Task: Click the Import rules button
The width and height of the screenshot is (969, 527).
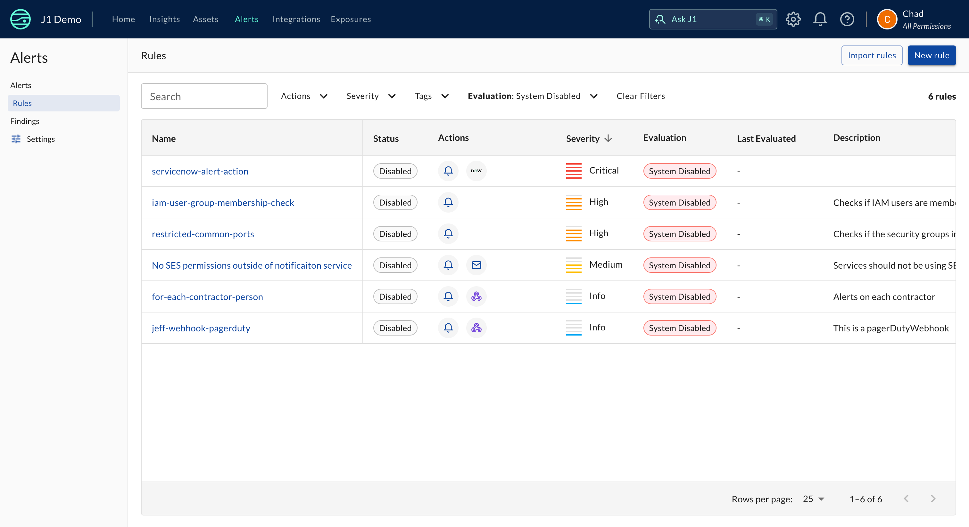Action: pos(872,55)
